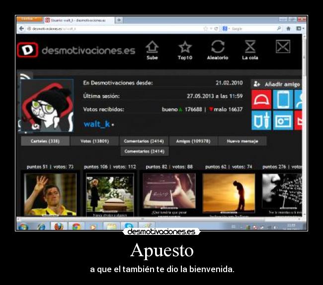Click the Aleatorio refresh arrows icon
Screen dimensions: 323x285
coord(218,47)
